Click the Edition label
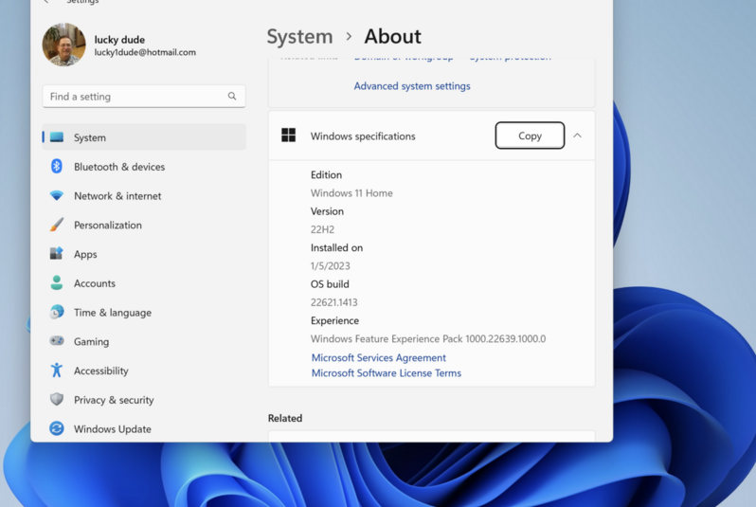Screen dimensions: 756x507 (326, 174)
